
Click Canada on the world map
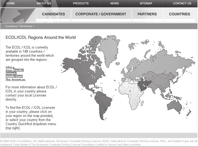pyautogui.click(x=83, y=67)
